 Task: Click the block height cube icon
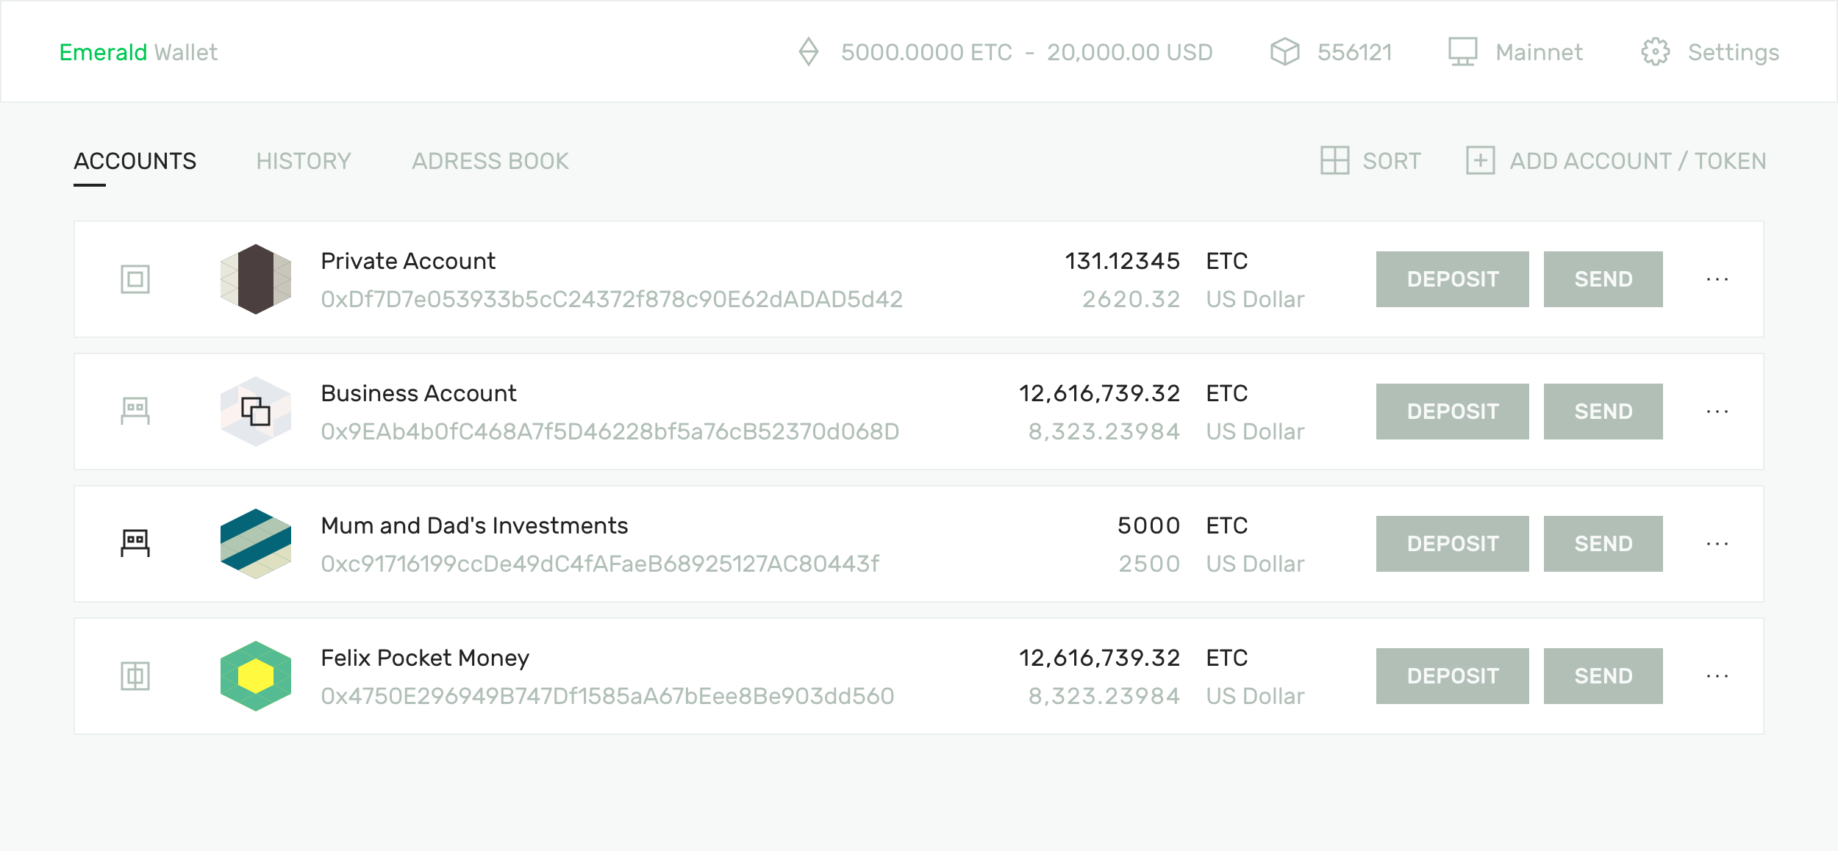click(x=1284, y=52)
